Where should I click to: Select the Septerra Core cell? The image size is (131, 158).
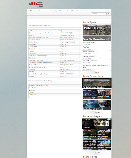[44, 49]
